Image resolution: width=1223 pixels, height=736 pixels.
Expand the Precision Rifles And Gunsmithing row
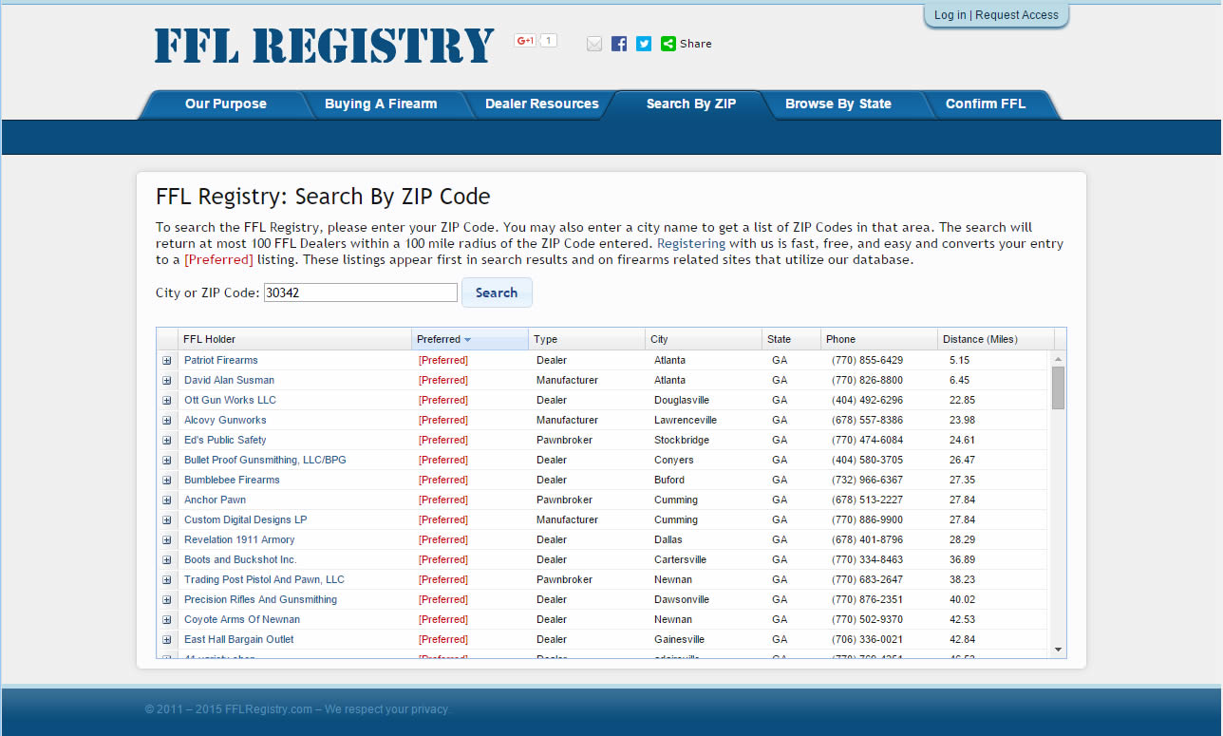(x=167, y=600)
